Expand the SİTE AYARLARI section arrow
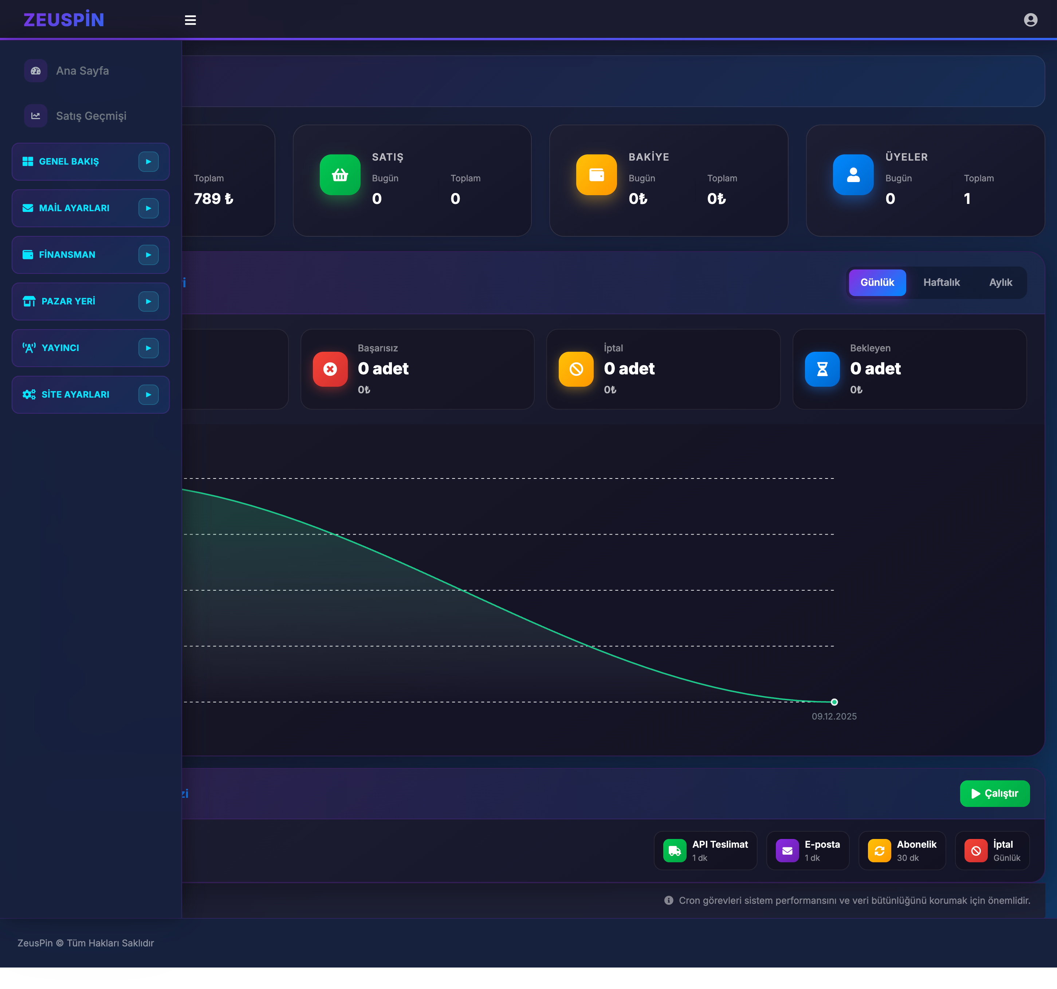This screenshot has height=989, width=1057. tap(148, 395)
